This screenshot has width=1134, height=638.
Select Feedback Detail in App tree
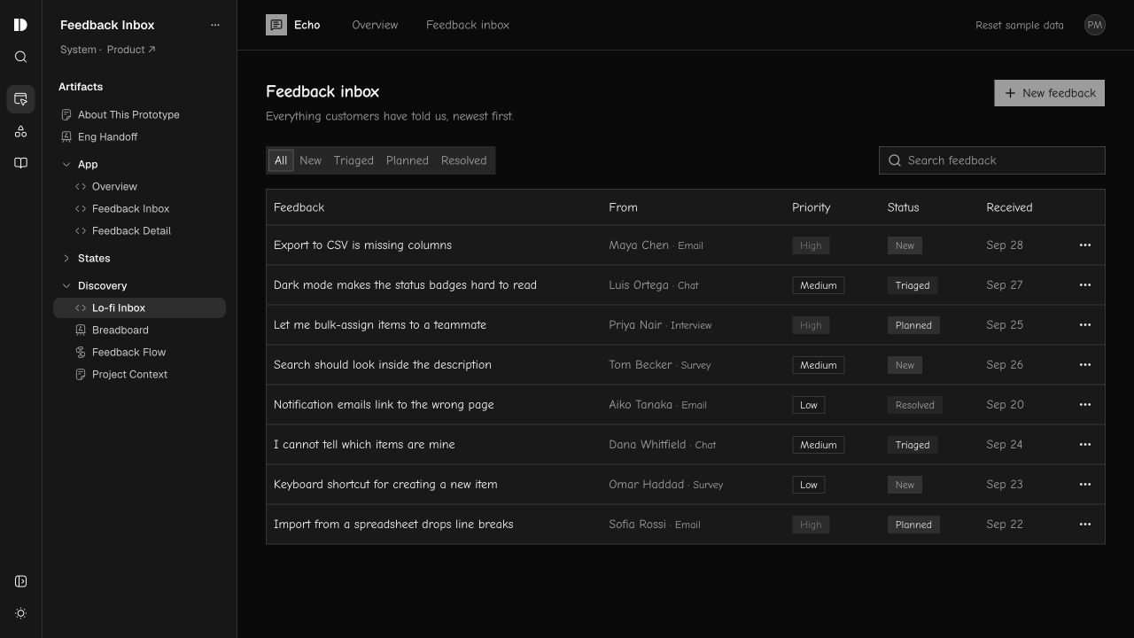pos(140,230)
